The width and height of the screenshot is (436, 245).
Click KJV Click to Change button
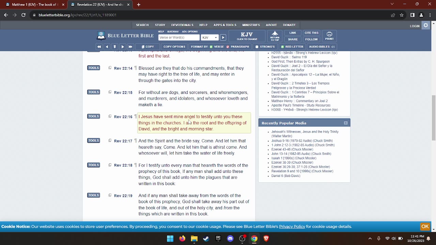pos(247,36)
